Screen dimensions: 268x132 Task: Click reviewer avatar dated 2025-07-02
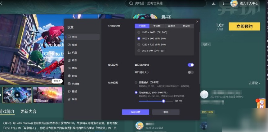(204, 94)
